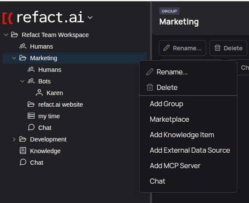Open Chat inside Marketing group
Screen dimensions: 249x203
click(x=45, y=128)
